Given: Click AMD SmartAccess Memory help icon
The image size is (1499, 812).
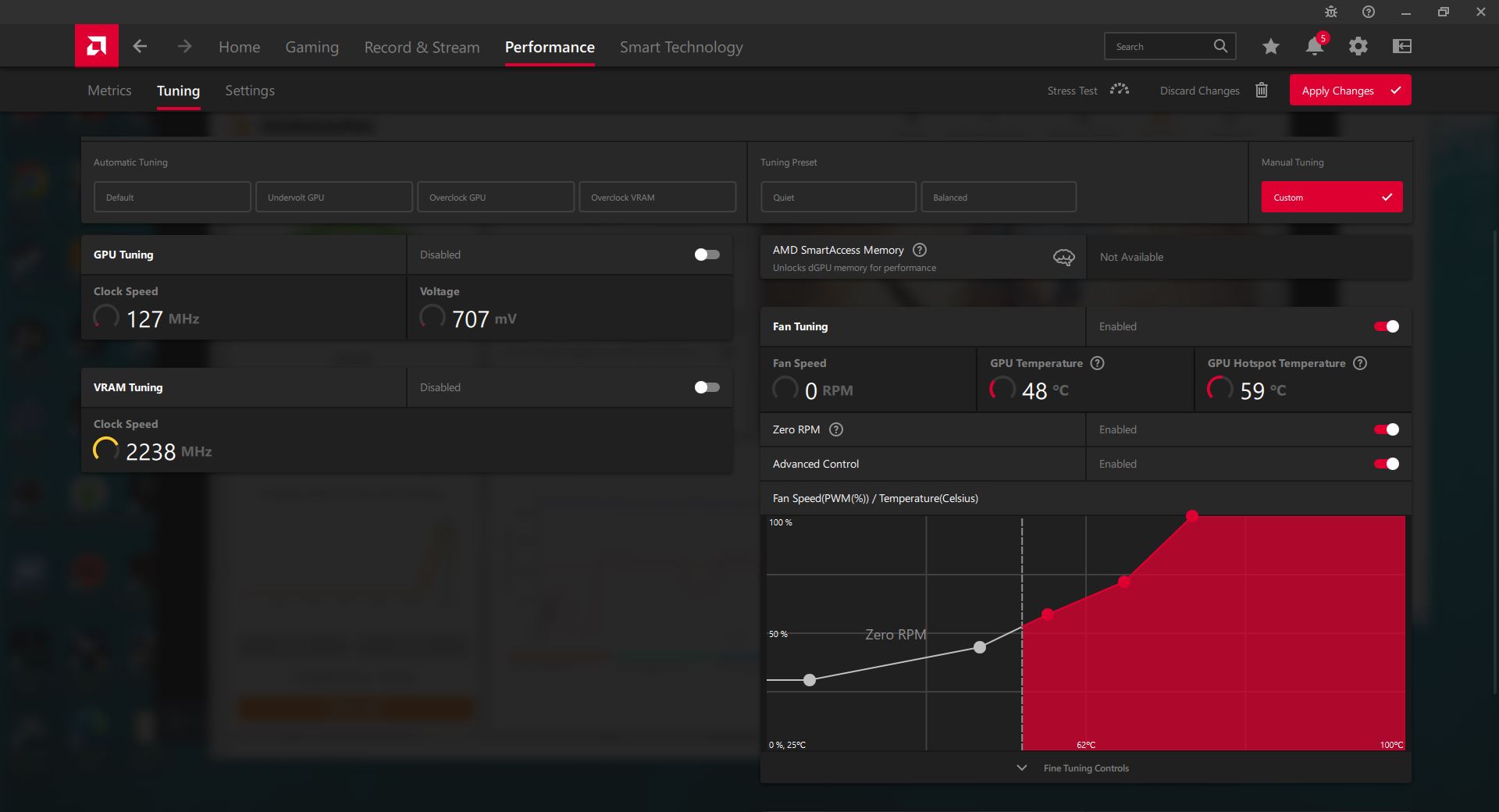Looking at the screenshot, I should (920, 250).
